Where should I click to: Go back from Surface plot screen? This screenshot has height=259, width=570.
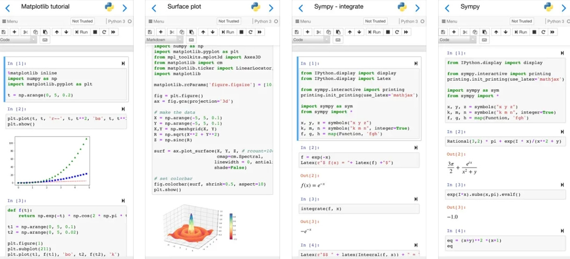tap(154, 8)
